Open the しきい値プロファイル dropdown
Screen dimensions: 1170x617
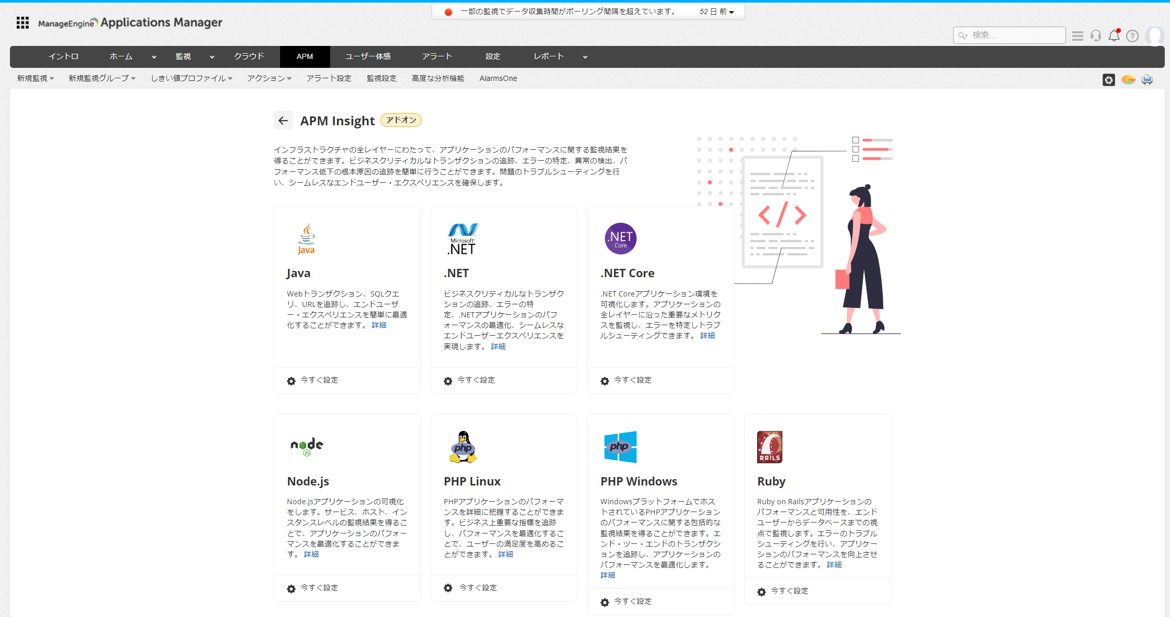[x=191, y=78]
